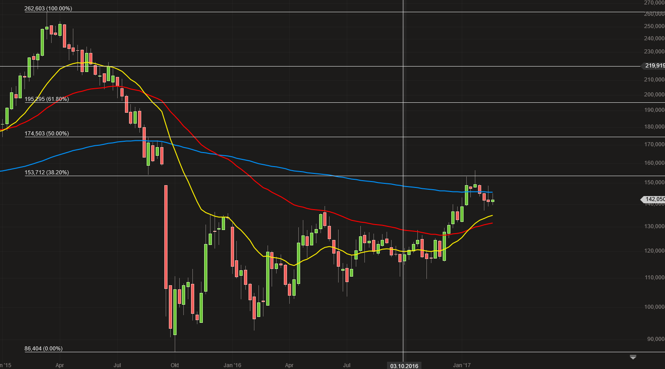The image size is (665, 369).
Task: Click the collapse arrow icon at chart bottom
Action: 633,357
